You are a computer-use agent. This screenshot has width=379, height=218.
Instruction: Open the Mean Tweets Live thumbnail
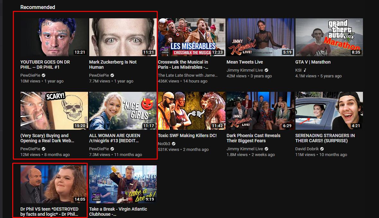coord(260,37)
